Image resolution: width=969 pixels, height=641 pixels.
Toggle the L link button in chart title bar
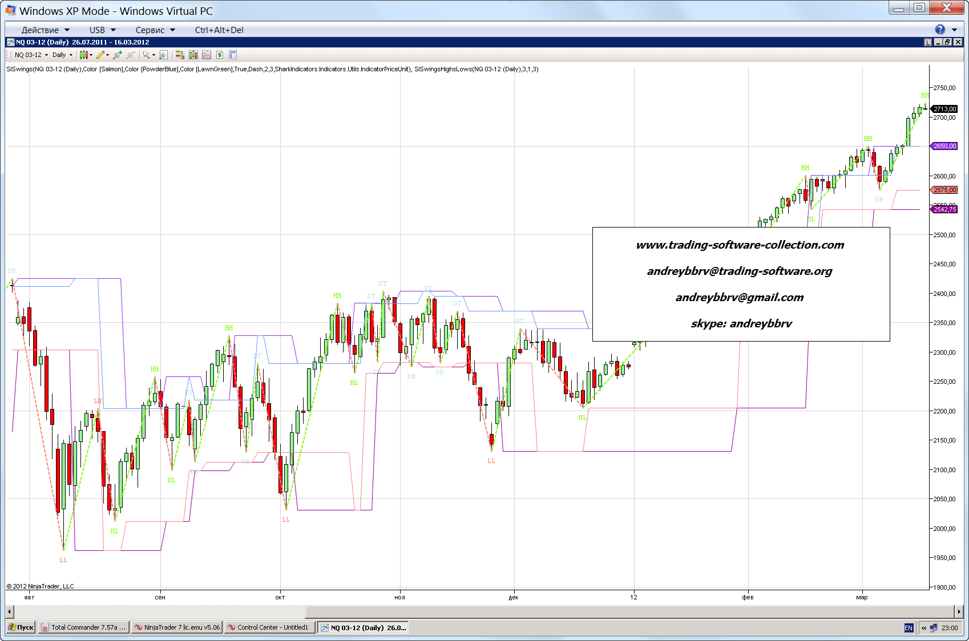click(928, 42)
